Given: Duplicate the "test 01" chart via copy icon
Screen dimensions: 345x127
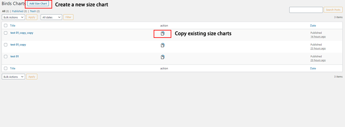Looking at the screenshot, I should click(x=162, y=57).
